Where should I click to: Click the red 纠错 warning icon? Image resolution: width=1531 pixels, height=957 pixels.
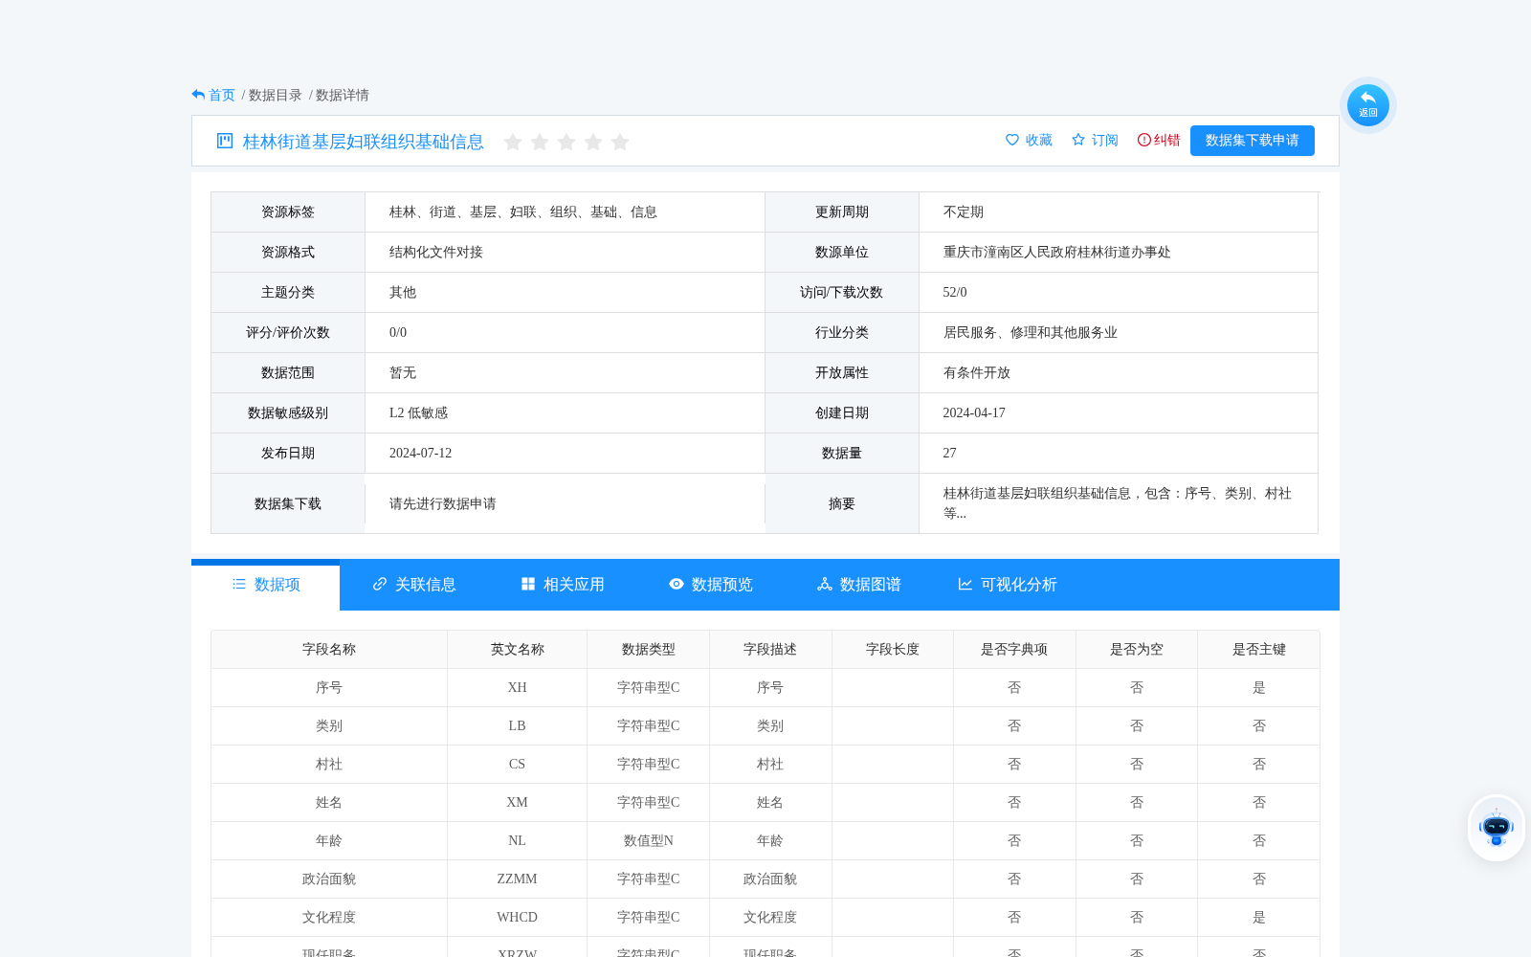coord(1143,140)
